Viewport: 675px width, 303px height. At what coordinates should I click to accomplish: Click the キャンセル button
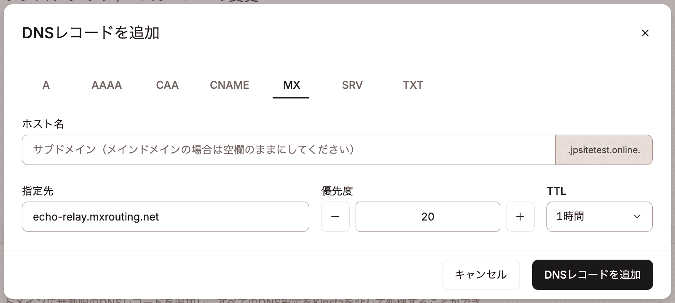(481, 274)
